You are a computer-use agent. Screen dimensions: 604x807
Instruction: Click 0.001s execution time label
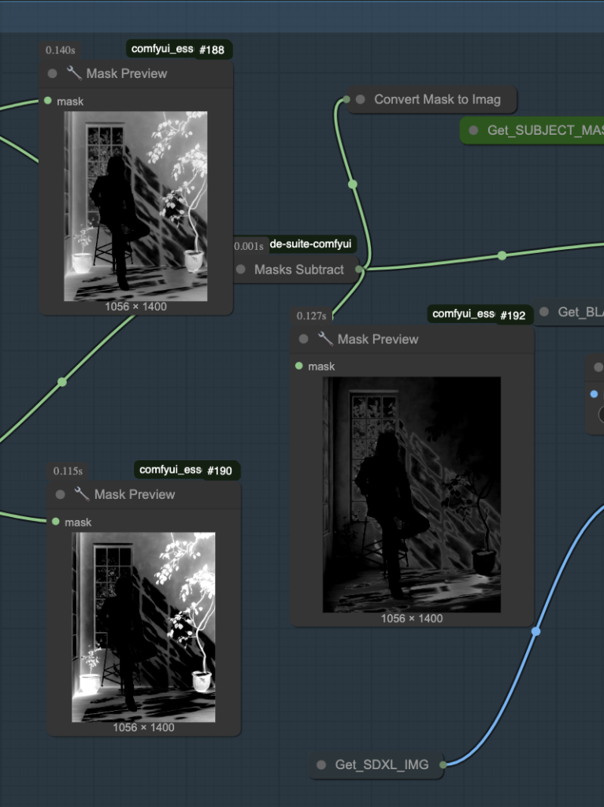(x=249, y=246)
